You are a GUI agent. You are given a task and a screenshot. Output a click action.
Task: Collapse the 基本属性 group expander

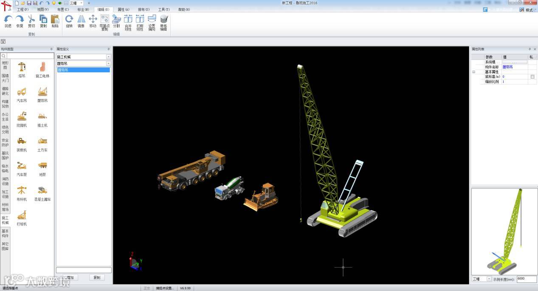coord(474,72)
